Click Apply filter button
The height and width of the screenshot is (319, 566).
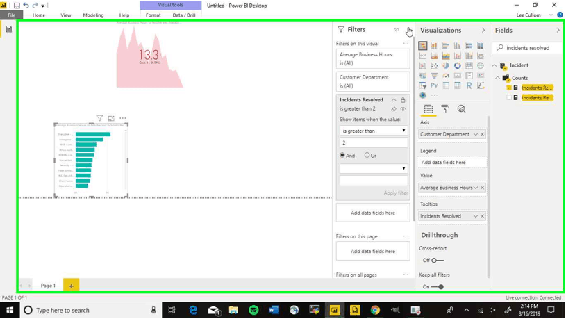pyautogui.click(x=396, y=193)
